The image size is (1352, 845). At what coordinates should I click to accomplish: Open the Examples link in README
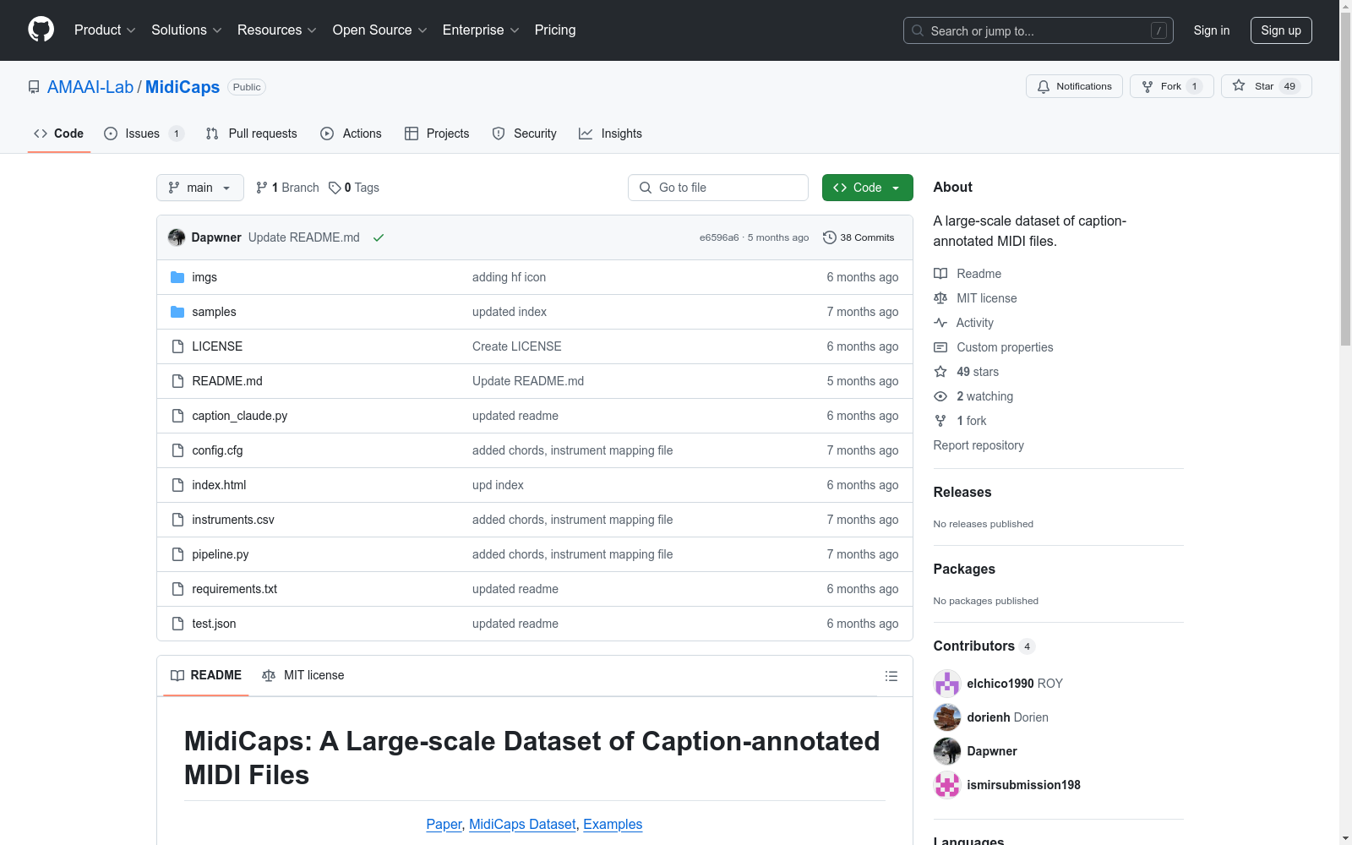click(613, 824)
